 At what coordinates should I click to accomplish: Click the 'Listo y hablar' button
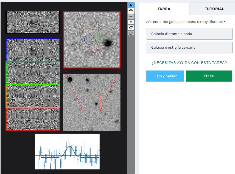click(165, 76)
